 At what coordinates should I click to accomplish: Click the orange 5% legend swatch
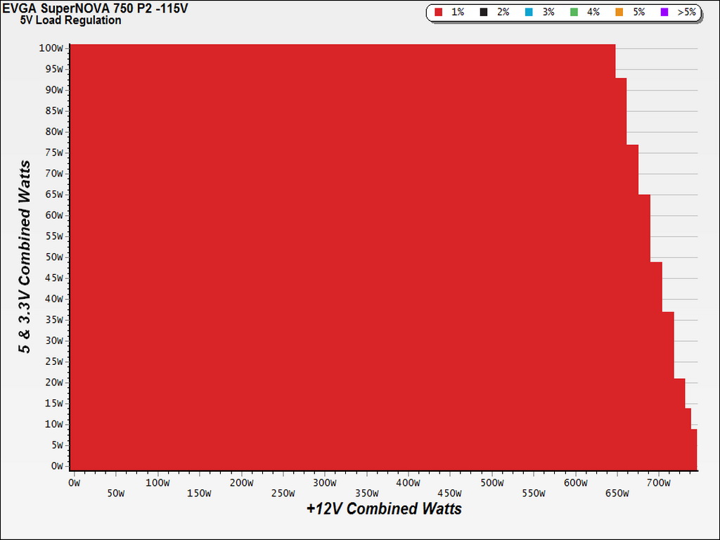(x=619, y=13)
